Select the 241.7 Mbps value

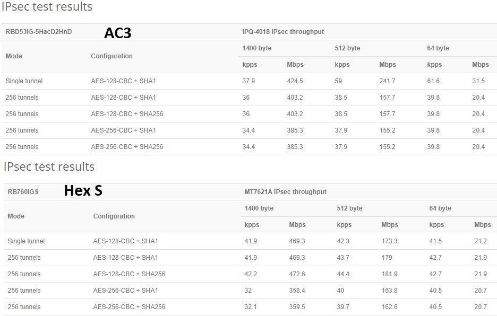(x=387, y=81)
